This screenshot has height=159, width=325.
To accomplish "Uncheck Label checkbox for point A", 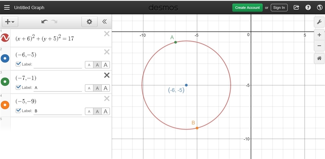I will [18, 87].
